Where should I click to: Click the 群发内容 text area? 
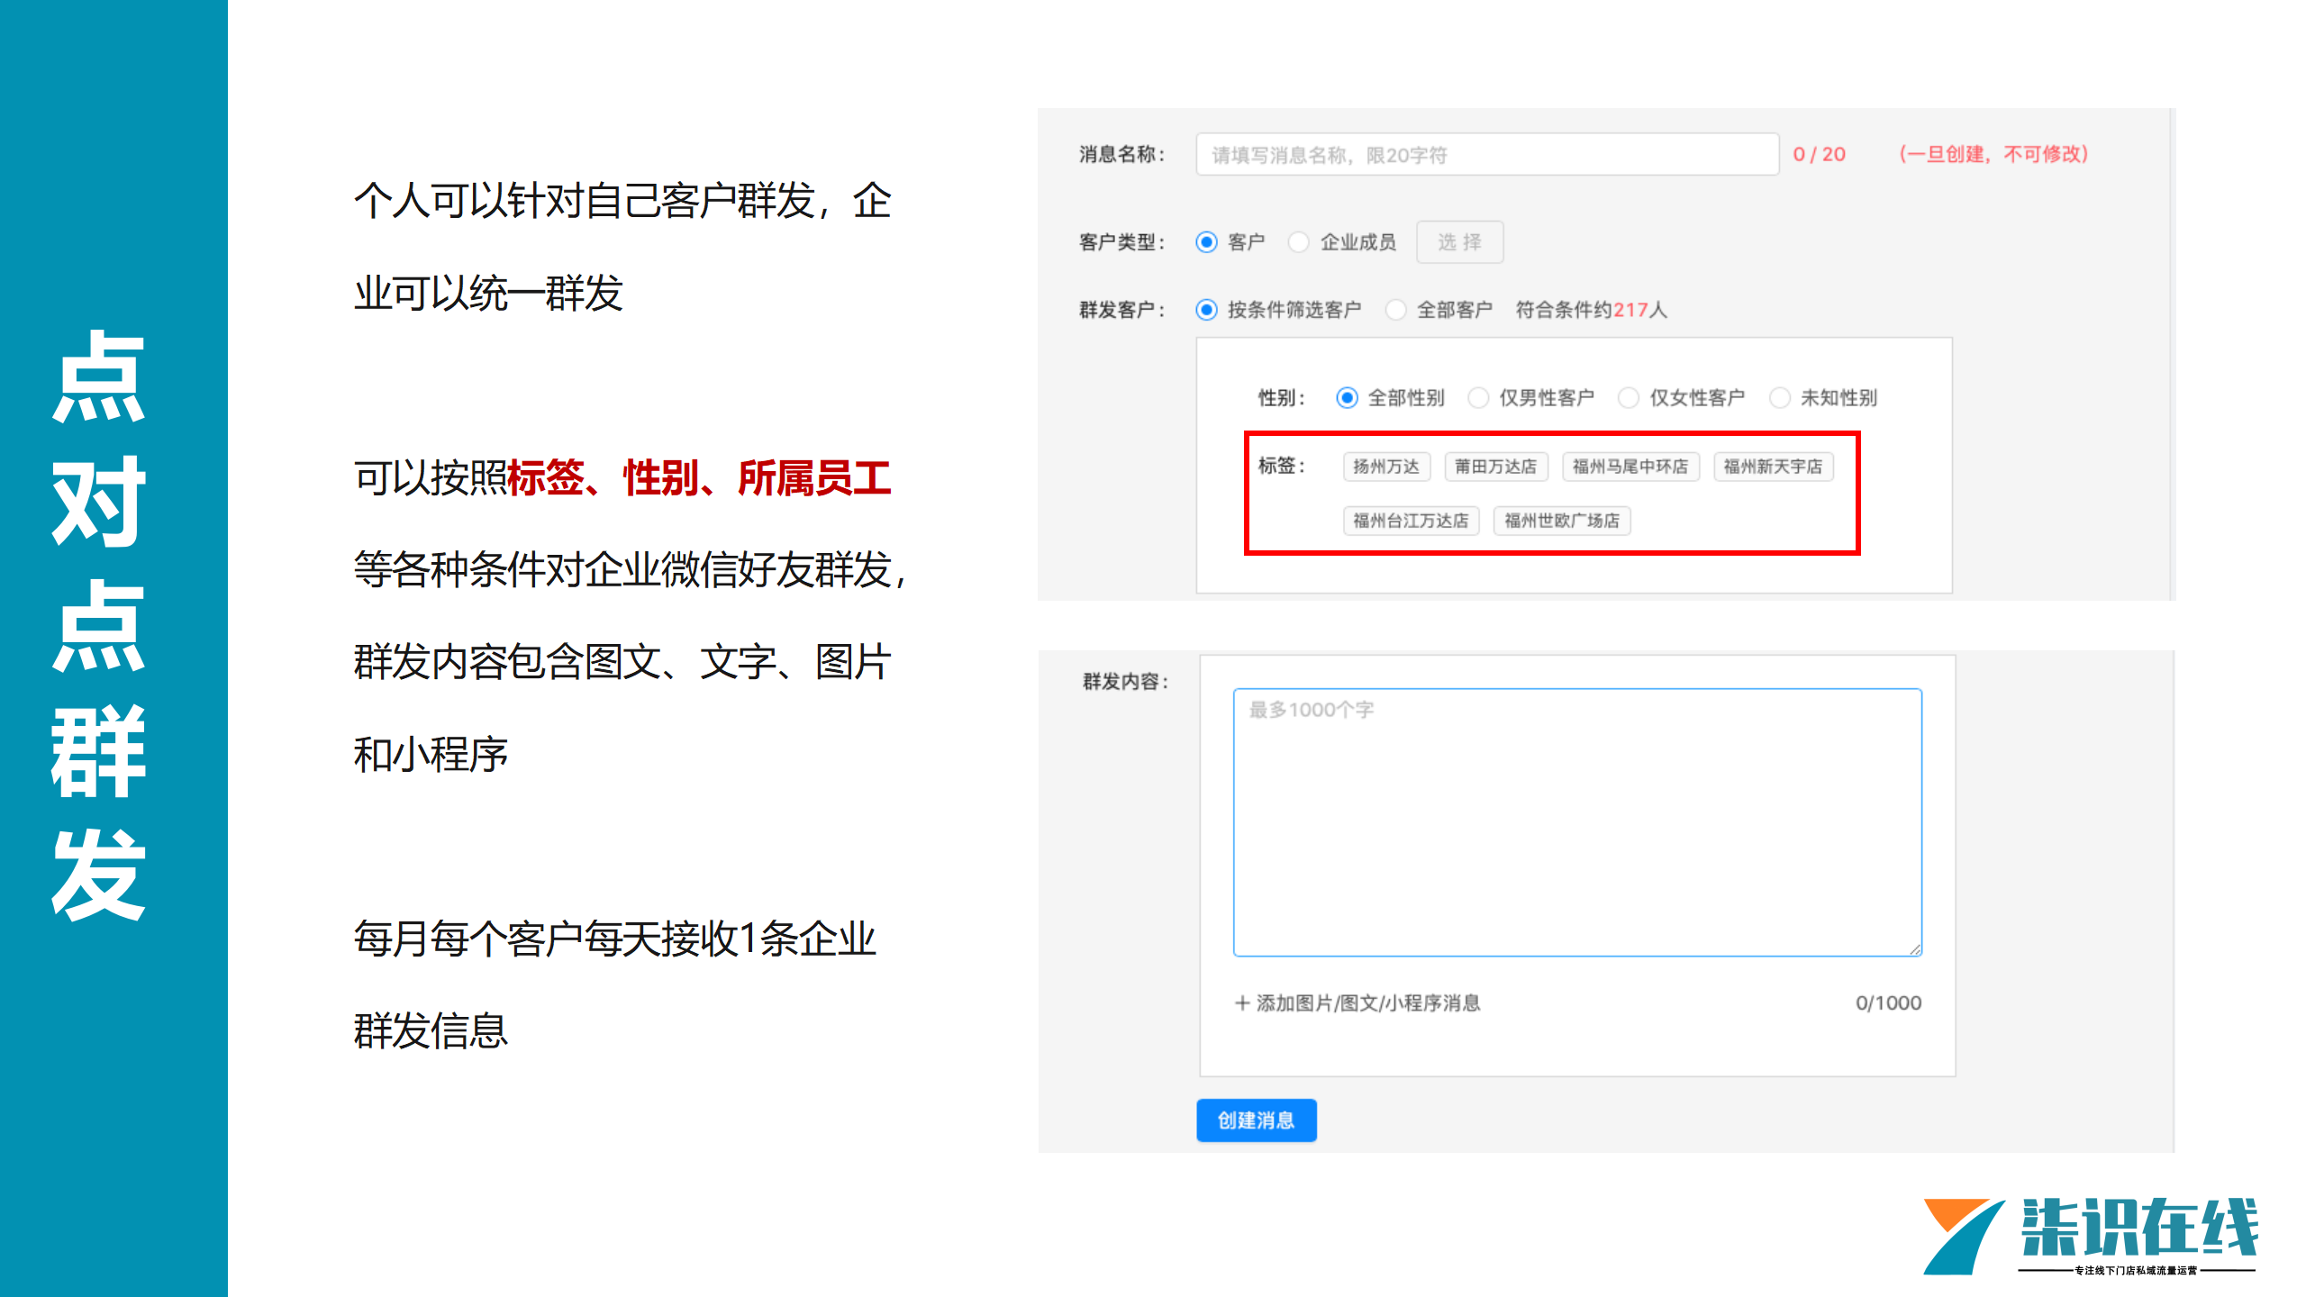[1576, 821]
